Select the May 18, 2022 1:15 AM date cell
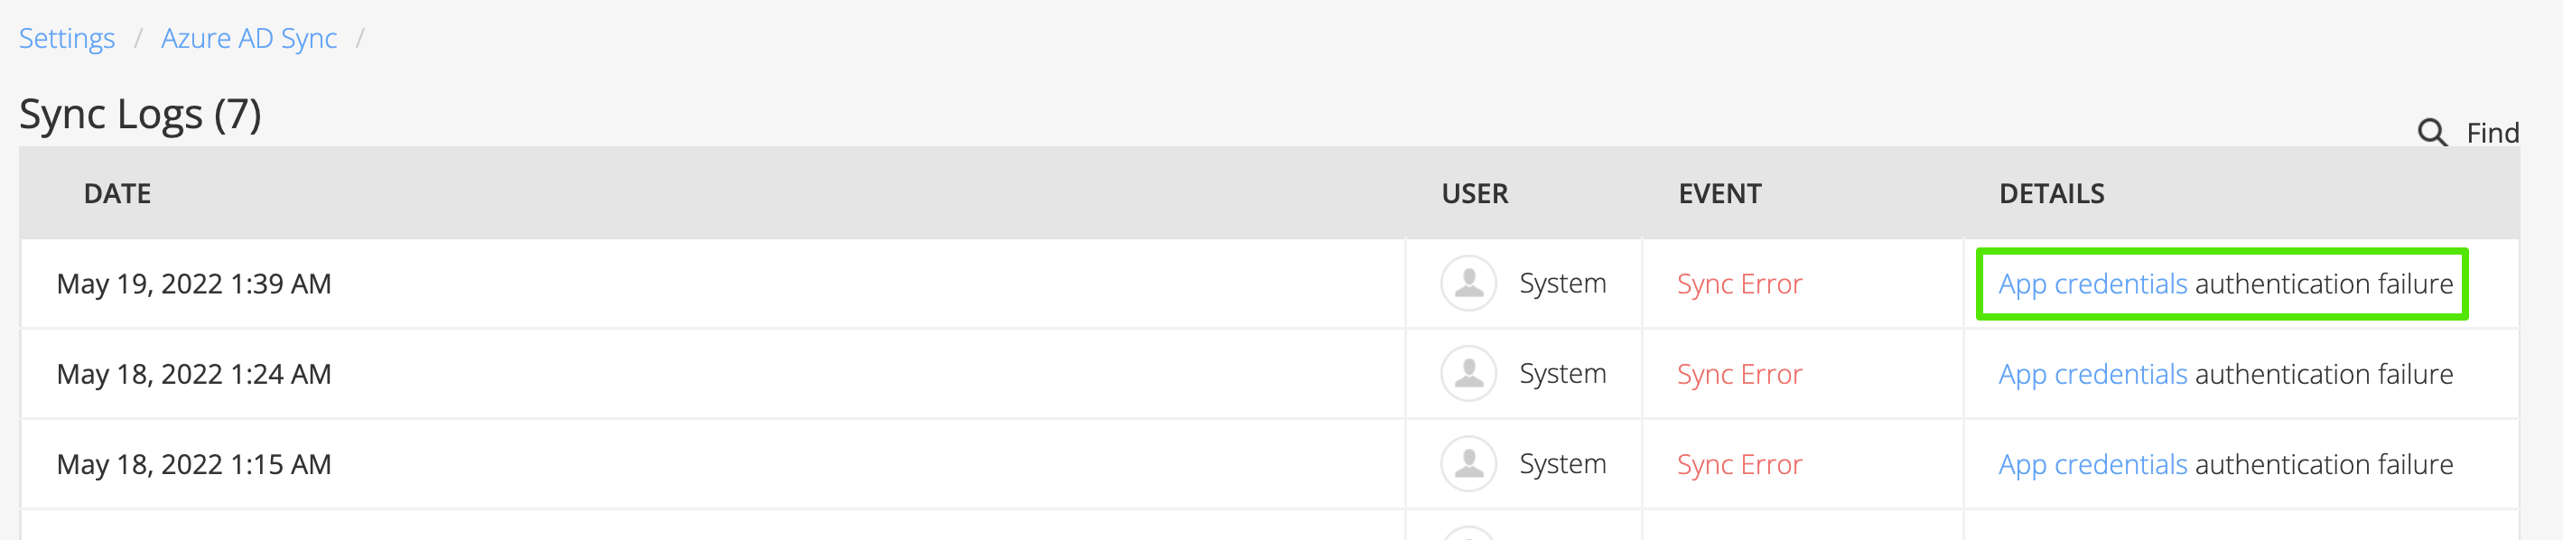The image size is (2563, 540). (194, 465)
